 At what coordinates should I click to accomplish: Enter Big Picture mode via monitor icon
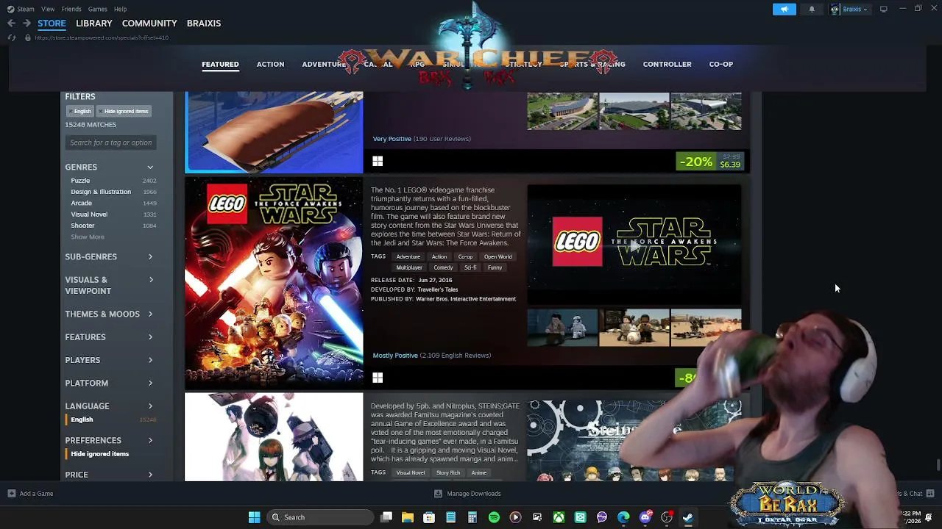pyautogui.click(x=883, y=9)
